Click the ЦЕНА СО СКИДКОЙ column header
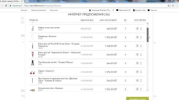This screenshot has width=179, height=100. (108, 20)
